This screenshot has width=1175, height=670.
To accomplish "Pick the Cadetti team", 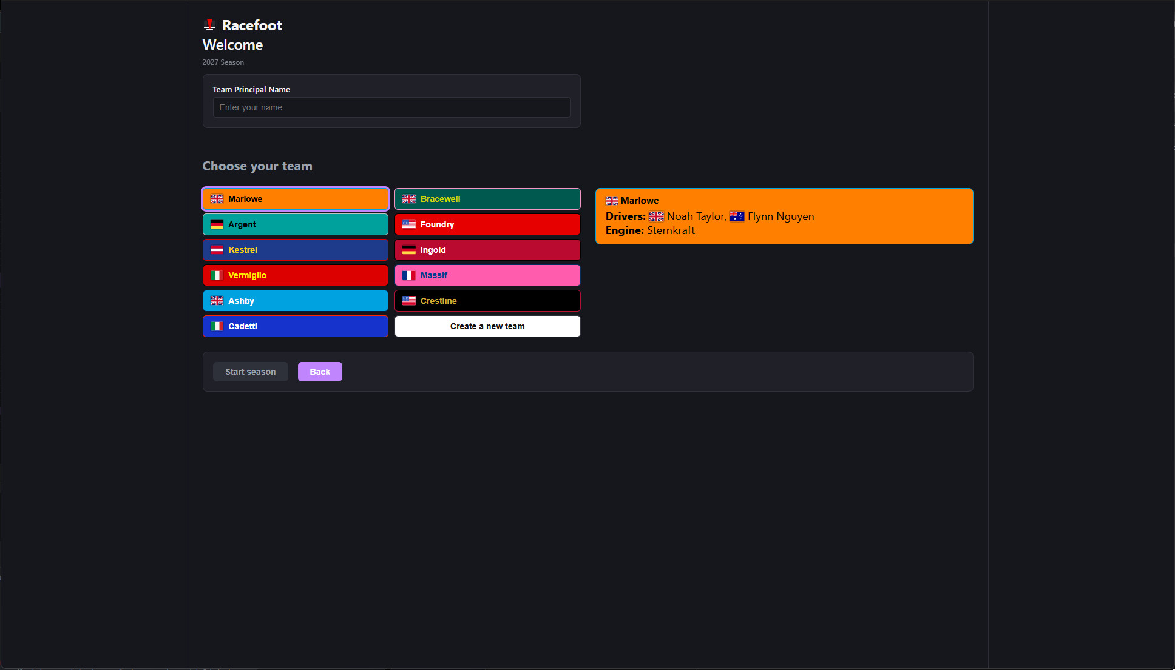I will (296, 326).
